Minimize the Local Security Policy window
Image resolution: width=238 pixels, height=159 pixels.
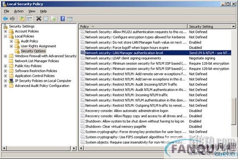(223, 4)
